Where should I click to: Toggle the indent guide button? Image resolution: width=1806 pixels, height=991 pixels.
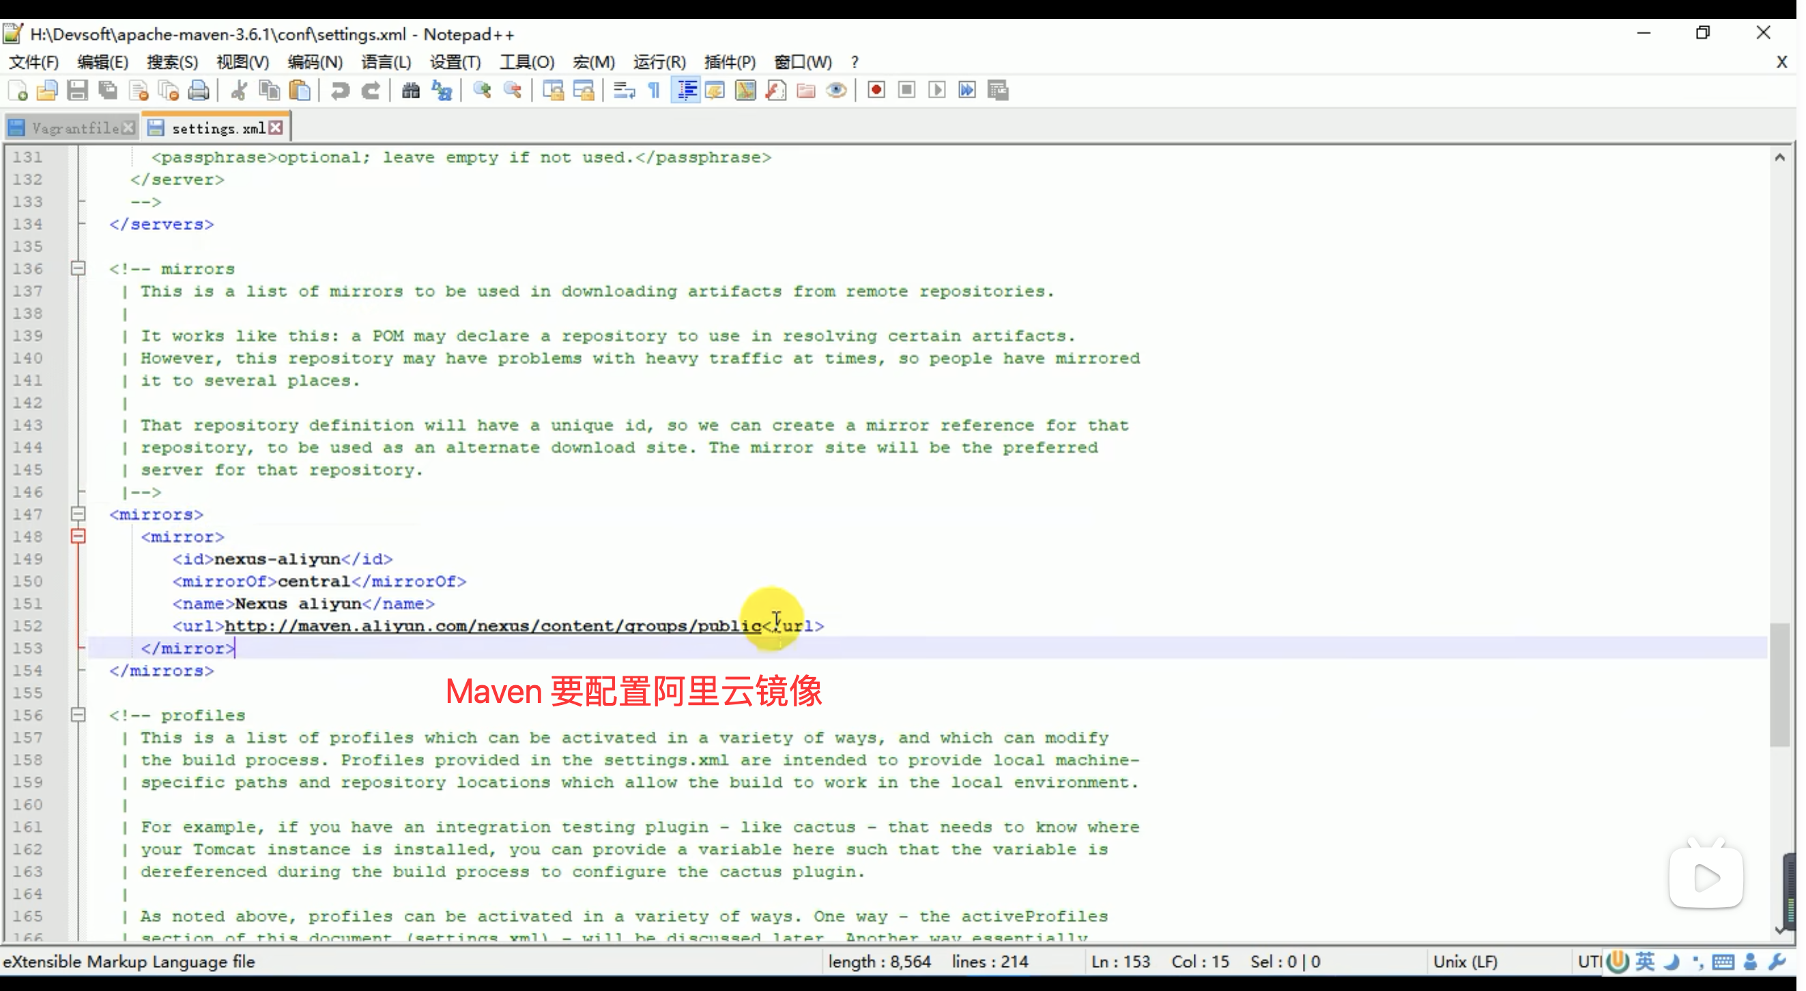point(686,90)
